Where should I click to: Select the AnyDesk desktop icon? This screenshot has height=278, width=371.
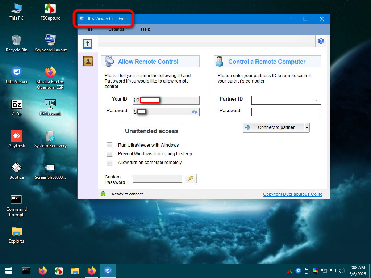[x=17, y=139]
